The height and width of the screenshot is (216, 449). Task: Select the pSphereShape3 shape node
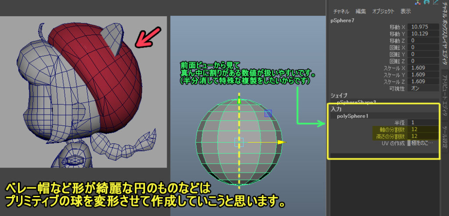tap(356, 102)
